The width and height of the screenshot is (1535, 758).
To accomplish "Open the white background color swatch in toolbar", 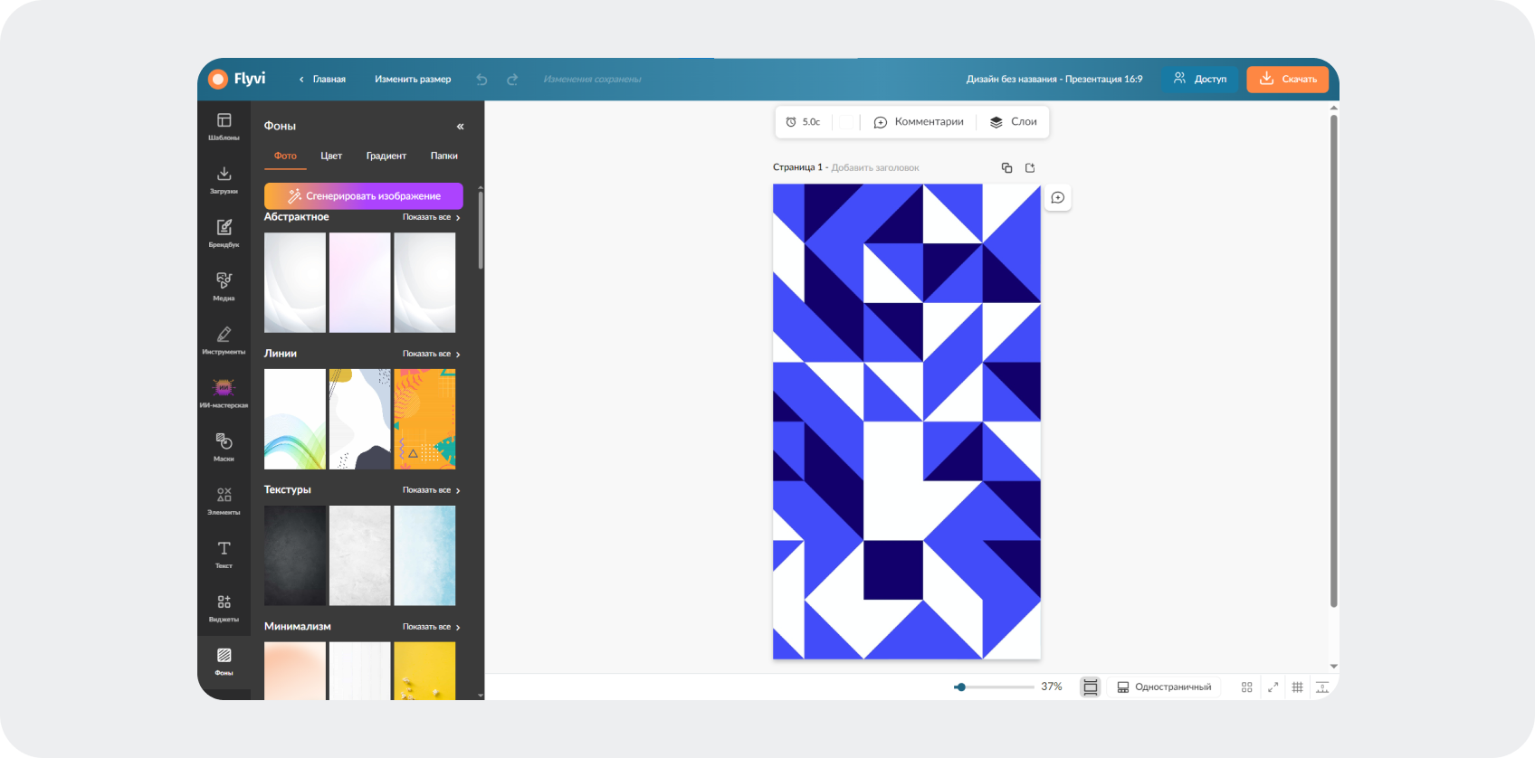I will pos(845,122).
